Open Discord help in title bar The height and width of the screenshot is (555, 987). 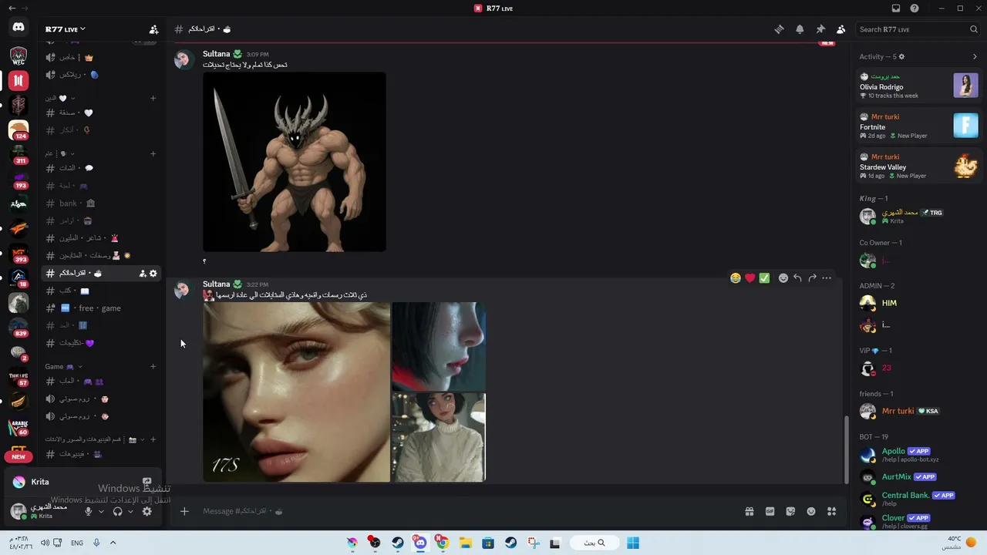tap(915, 8)
